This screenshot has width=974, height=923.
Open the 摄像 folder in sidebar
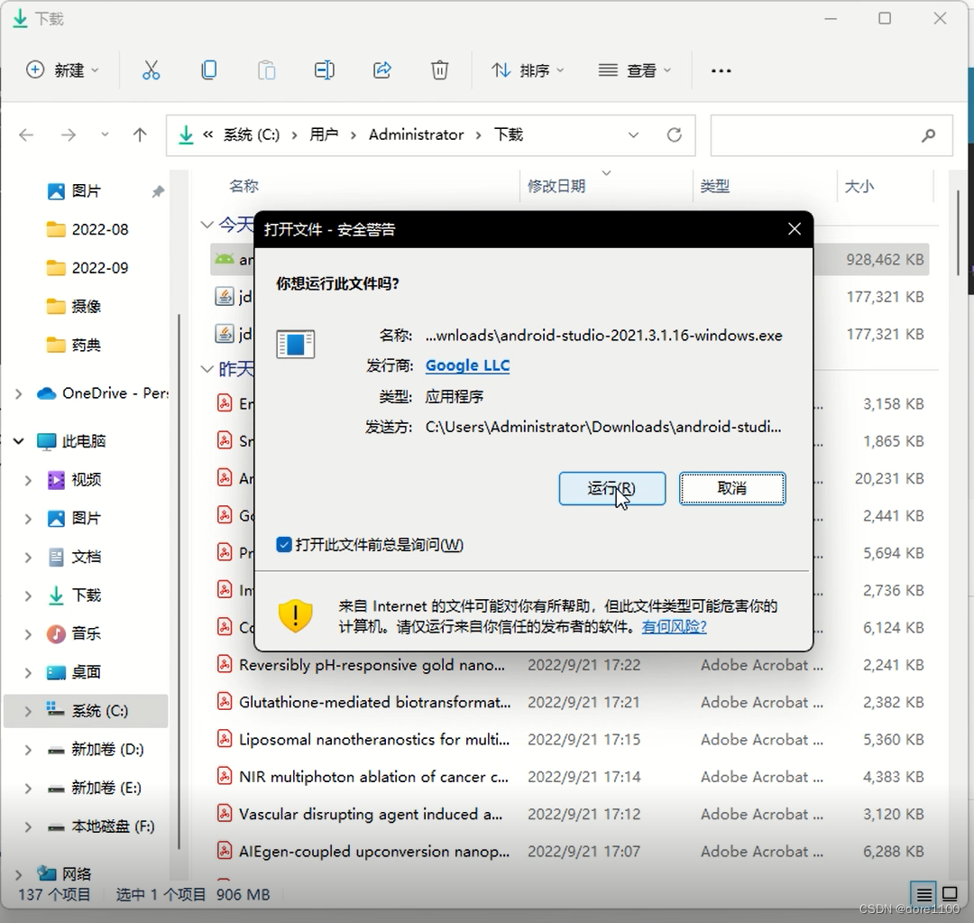tap(73, 307)
